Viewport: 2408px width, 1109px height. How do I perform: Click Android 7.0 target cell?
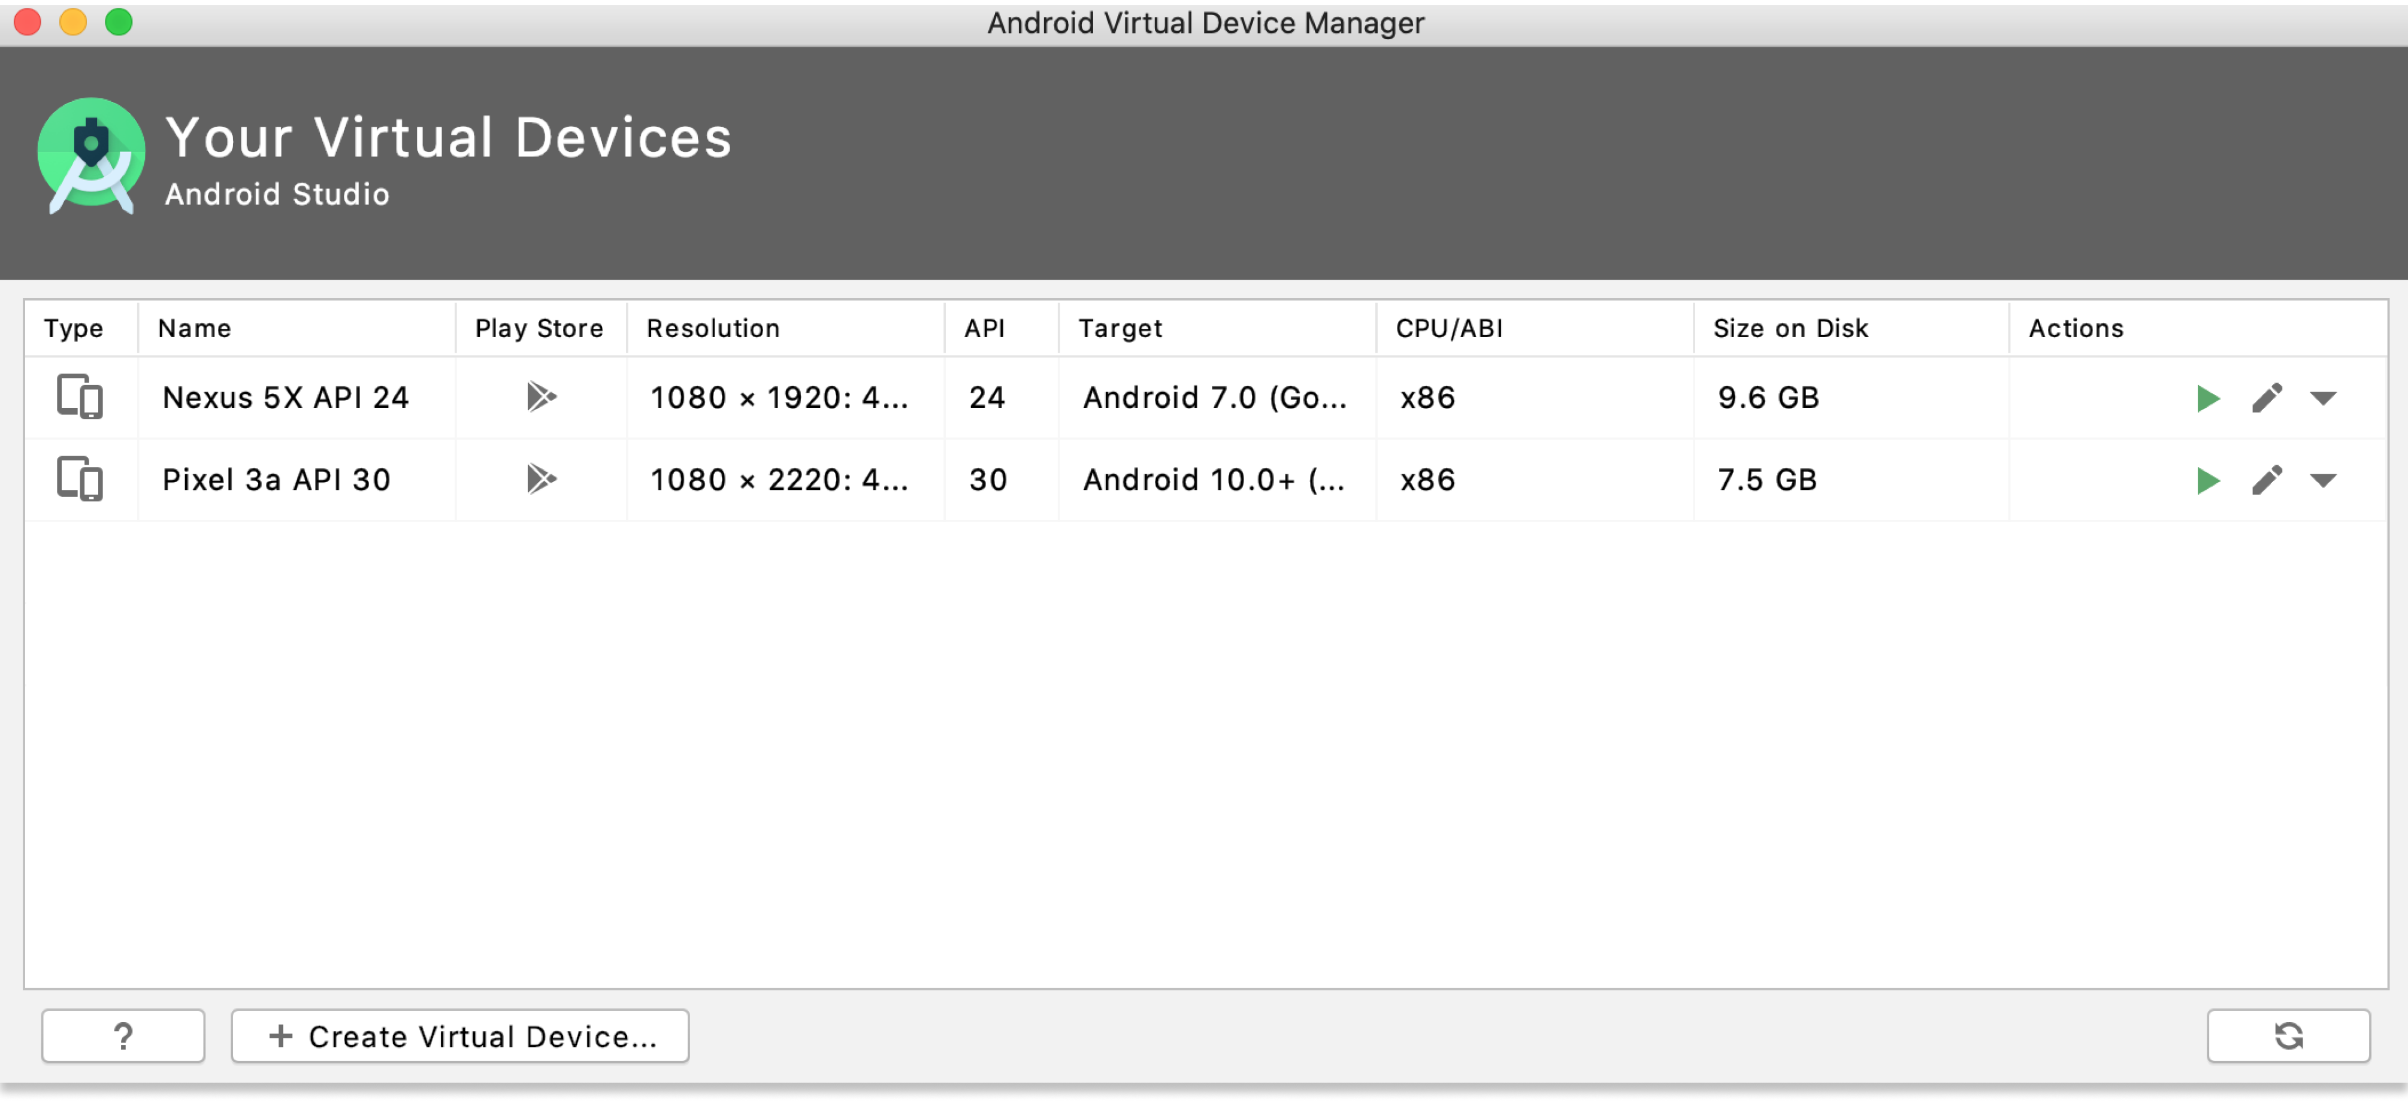(x=1217, y=397)
